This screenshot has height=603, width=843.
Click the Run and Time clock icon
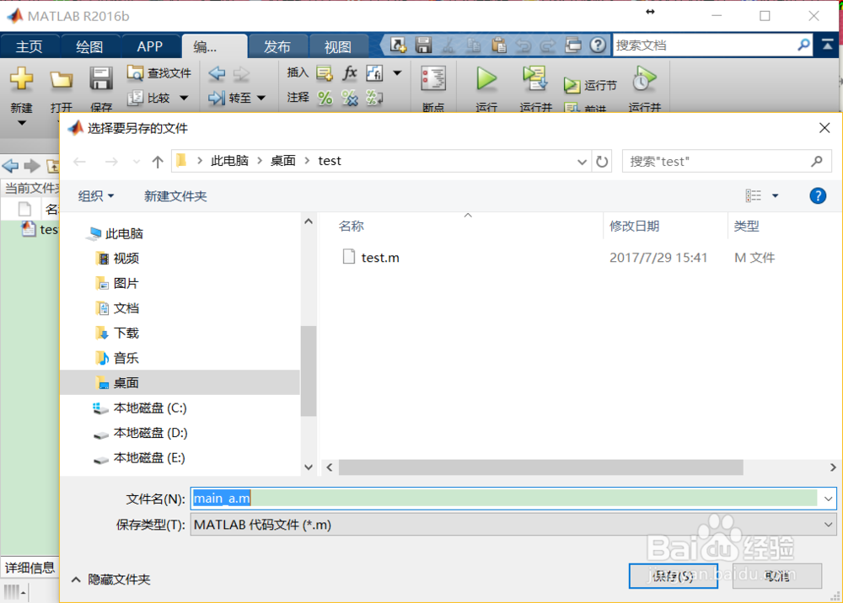pyautogui.click(x=643, y=80)
